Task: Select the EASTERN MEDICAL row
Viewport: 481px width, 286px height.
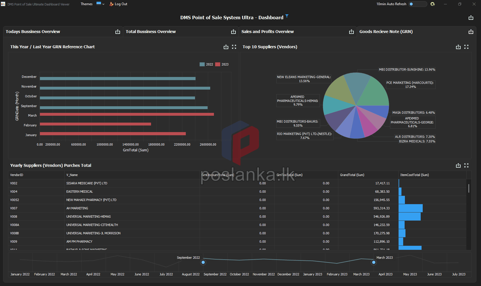Action: tap(237, 192)
